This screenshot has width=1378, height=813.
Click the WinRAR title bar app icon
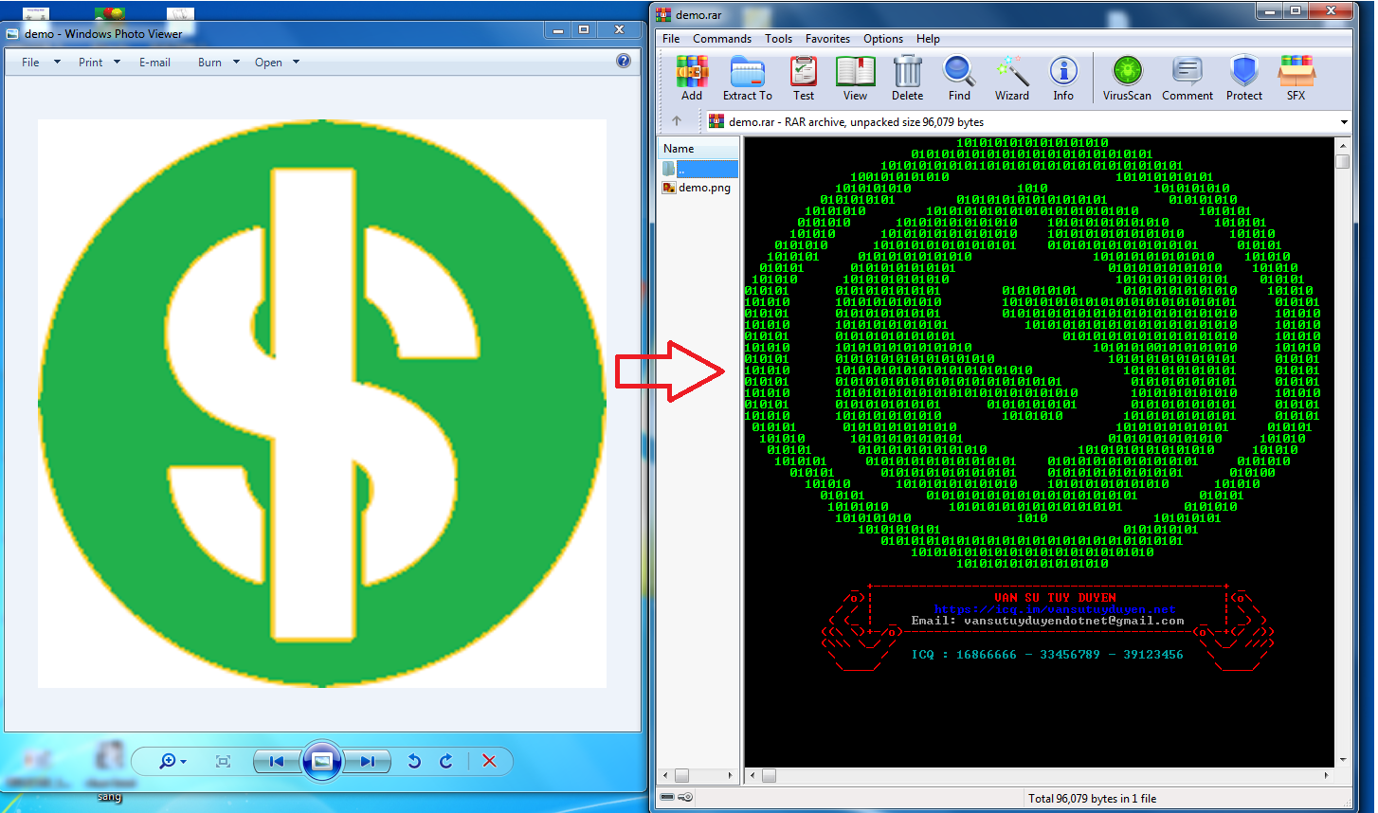click(x=663, y=14)
